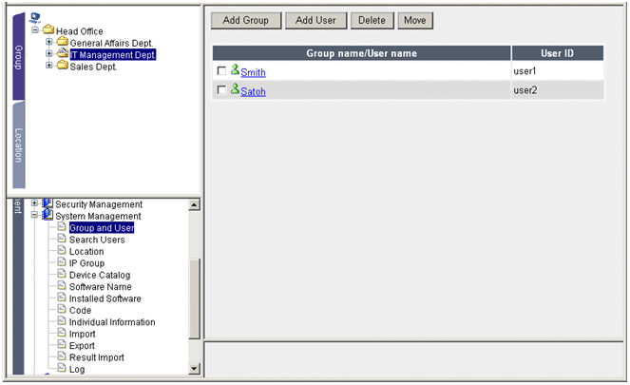This screenshot has width=630, height=385.
Task: Select the System Management label
Action: [x=98, y=216]
